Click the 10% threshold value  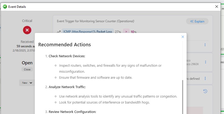pyautogui.click(x=133, y=32)
